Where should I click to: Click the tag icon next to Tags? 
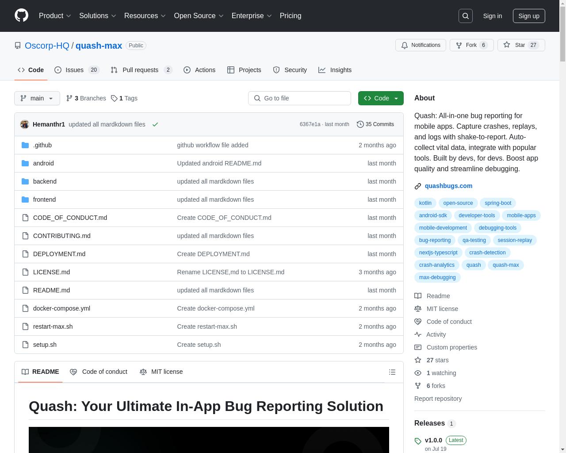pos(114,98)
